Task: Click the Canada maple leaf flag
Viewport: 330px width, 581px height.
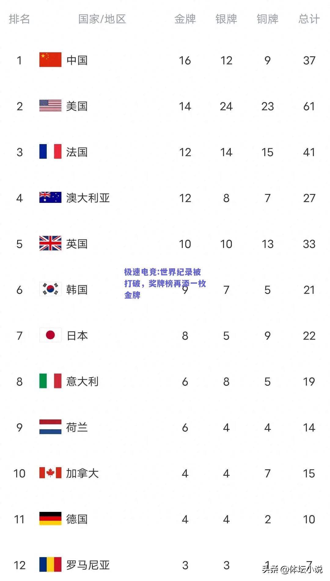Action: point(50,473)
